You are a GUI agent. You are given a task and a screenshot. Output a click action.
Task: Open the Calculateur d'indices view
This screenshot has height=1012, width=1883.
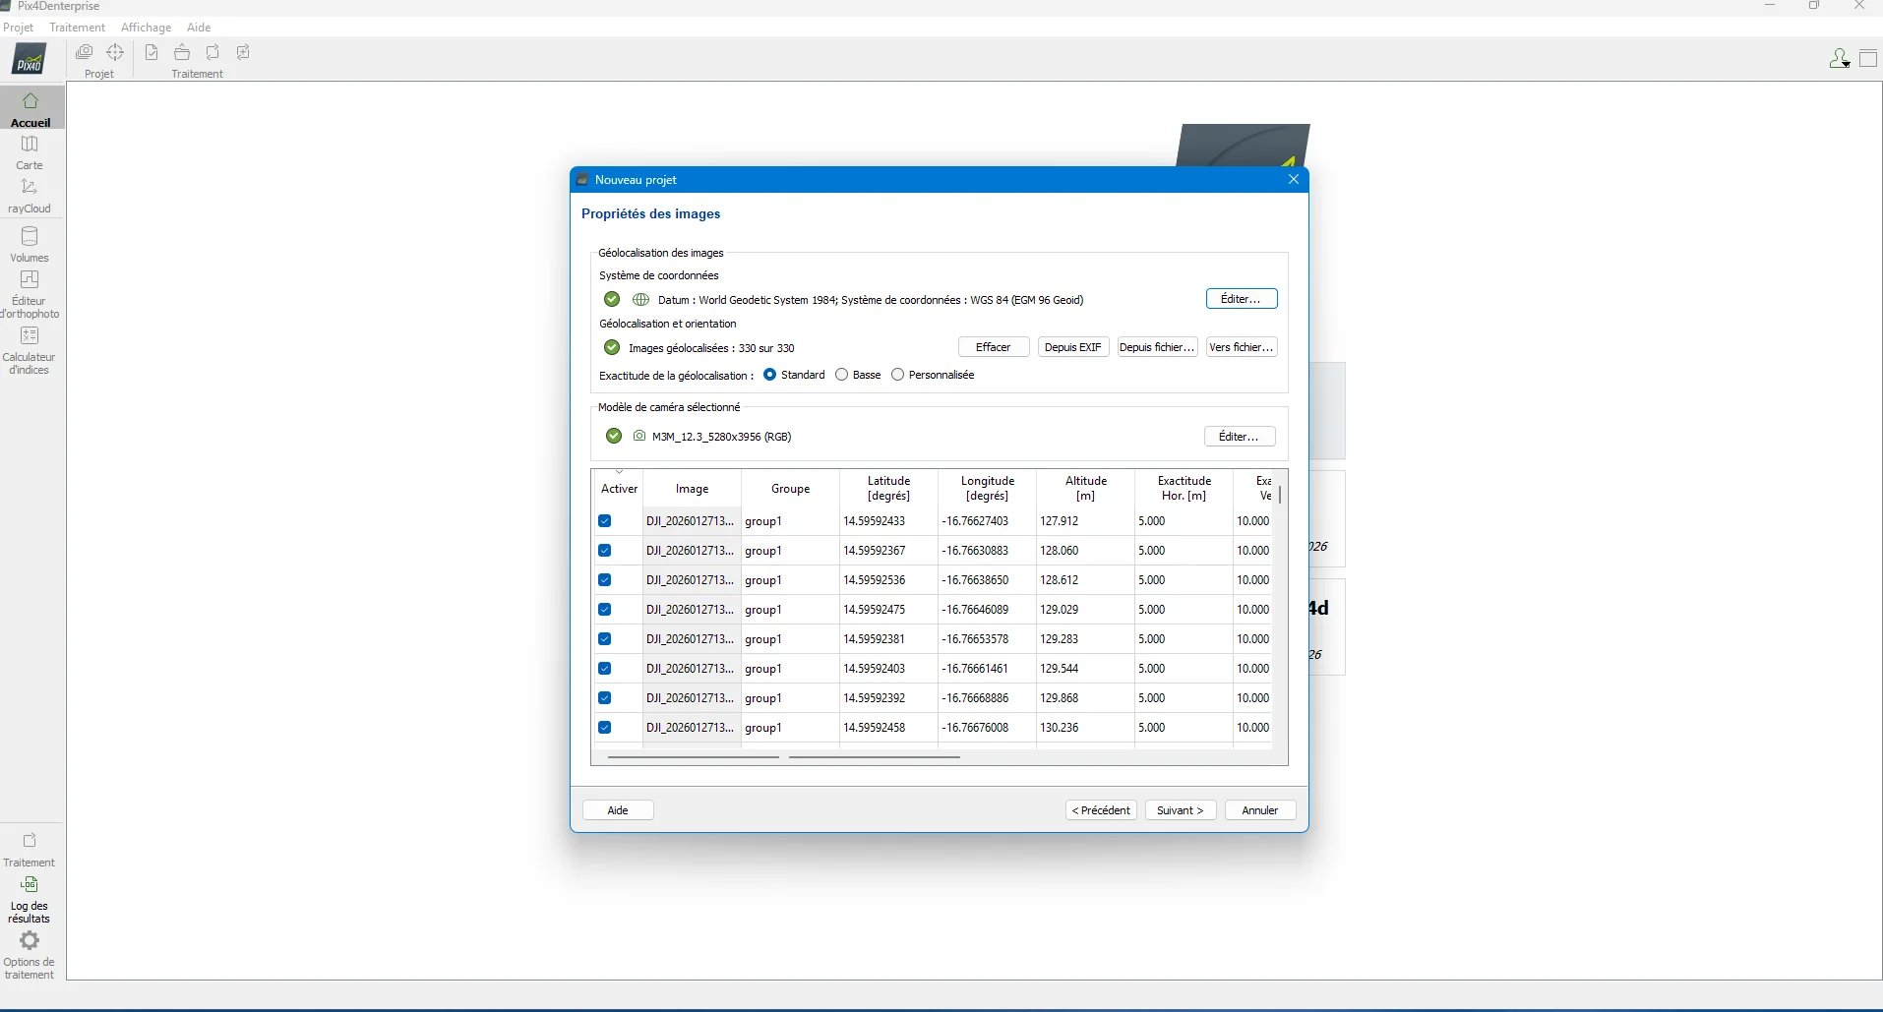(30, 350)
